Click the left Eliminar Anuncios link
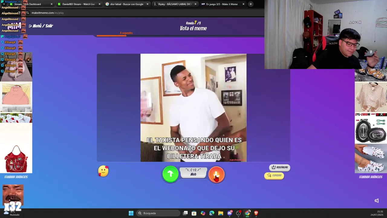 pos(16,177)
